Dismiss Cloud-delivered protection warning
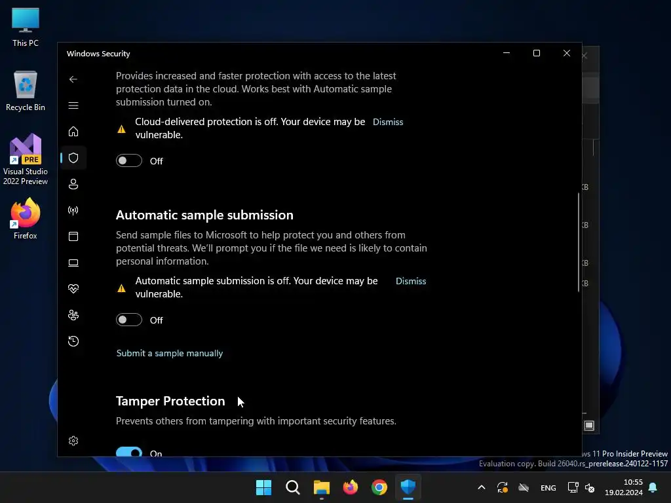The height and width of the screenshot is (503, 671). coord(388,122)
